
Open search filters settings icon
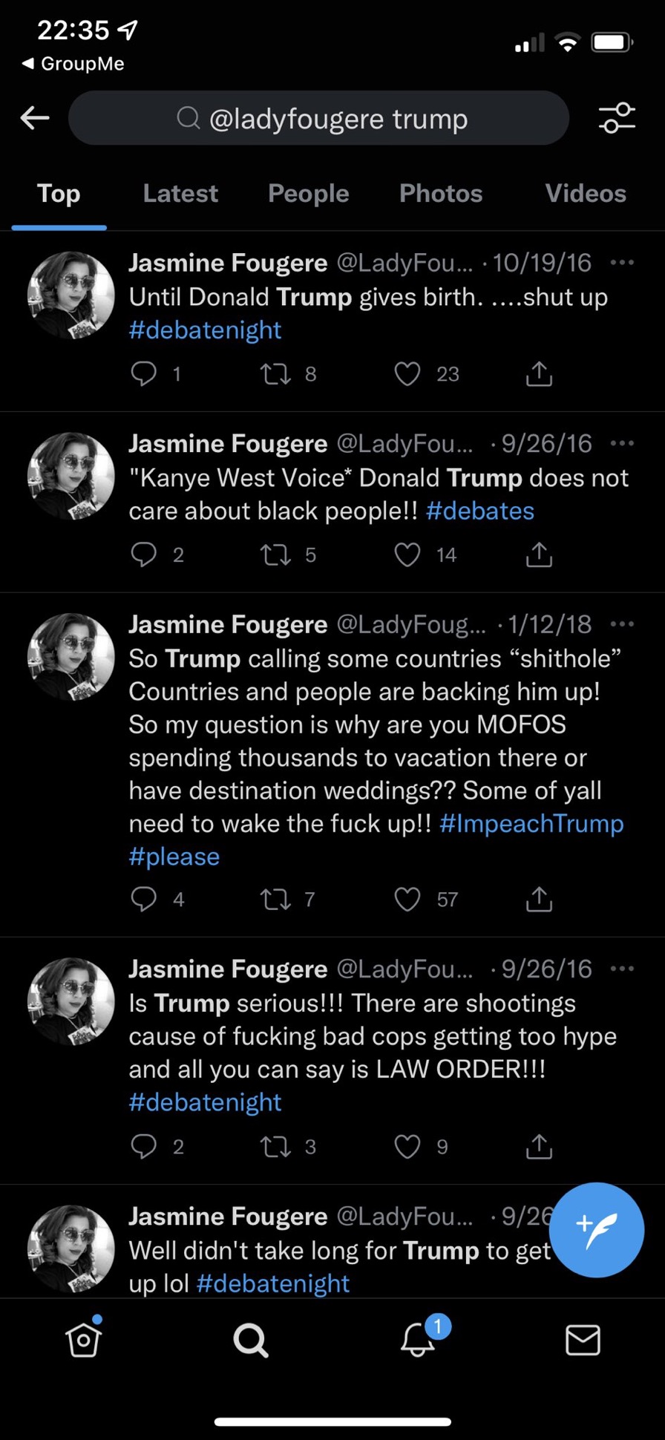point(617,117)
